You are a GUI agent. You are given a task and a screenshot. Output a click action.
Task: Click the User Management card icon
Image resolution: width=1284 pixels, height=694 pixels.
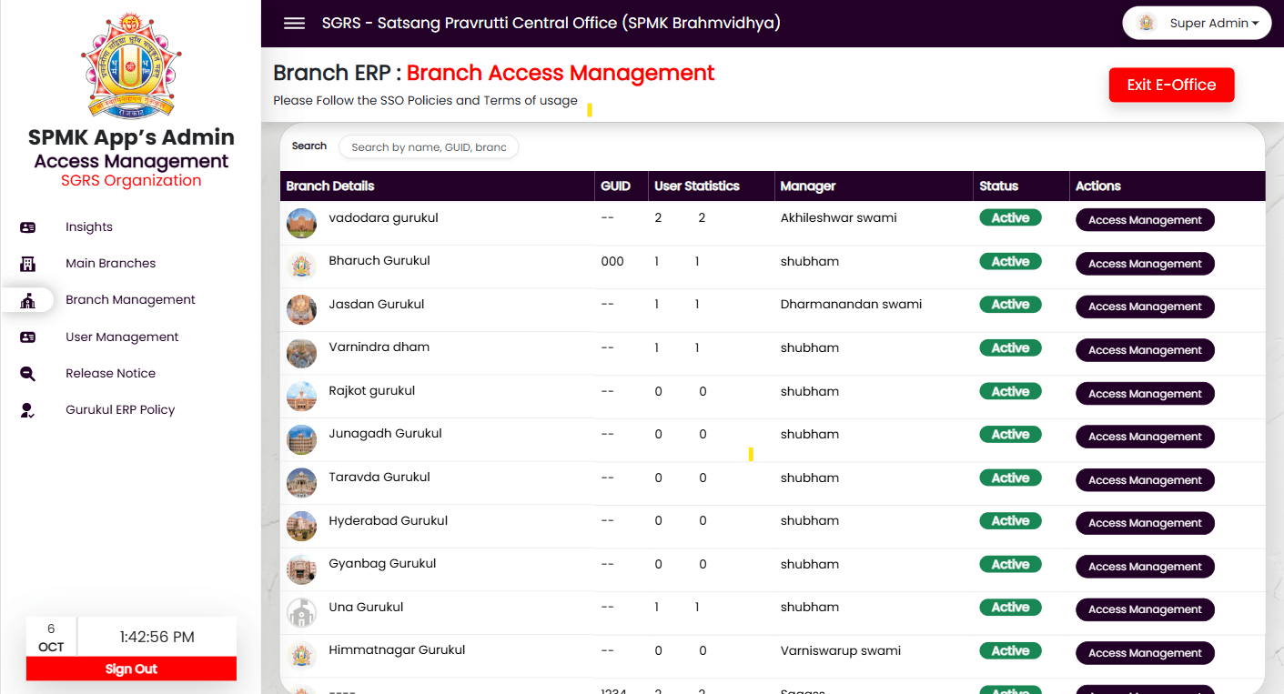[27, 337]
